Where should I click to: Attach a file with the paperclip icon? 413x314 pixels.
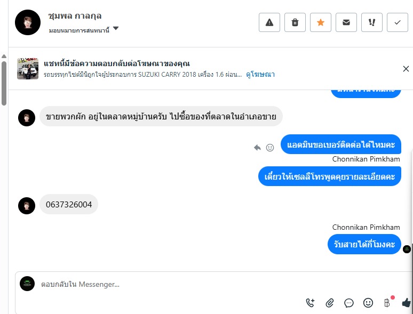tap(330, 303)
